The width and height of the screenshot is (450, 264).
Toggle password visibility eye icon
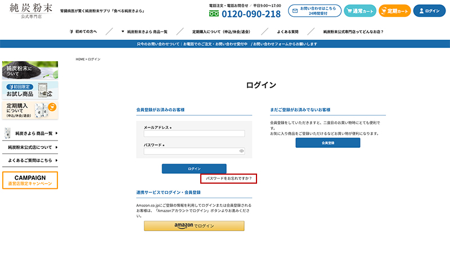click(x=241, y=151)
